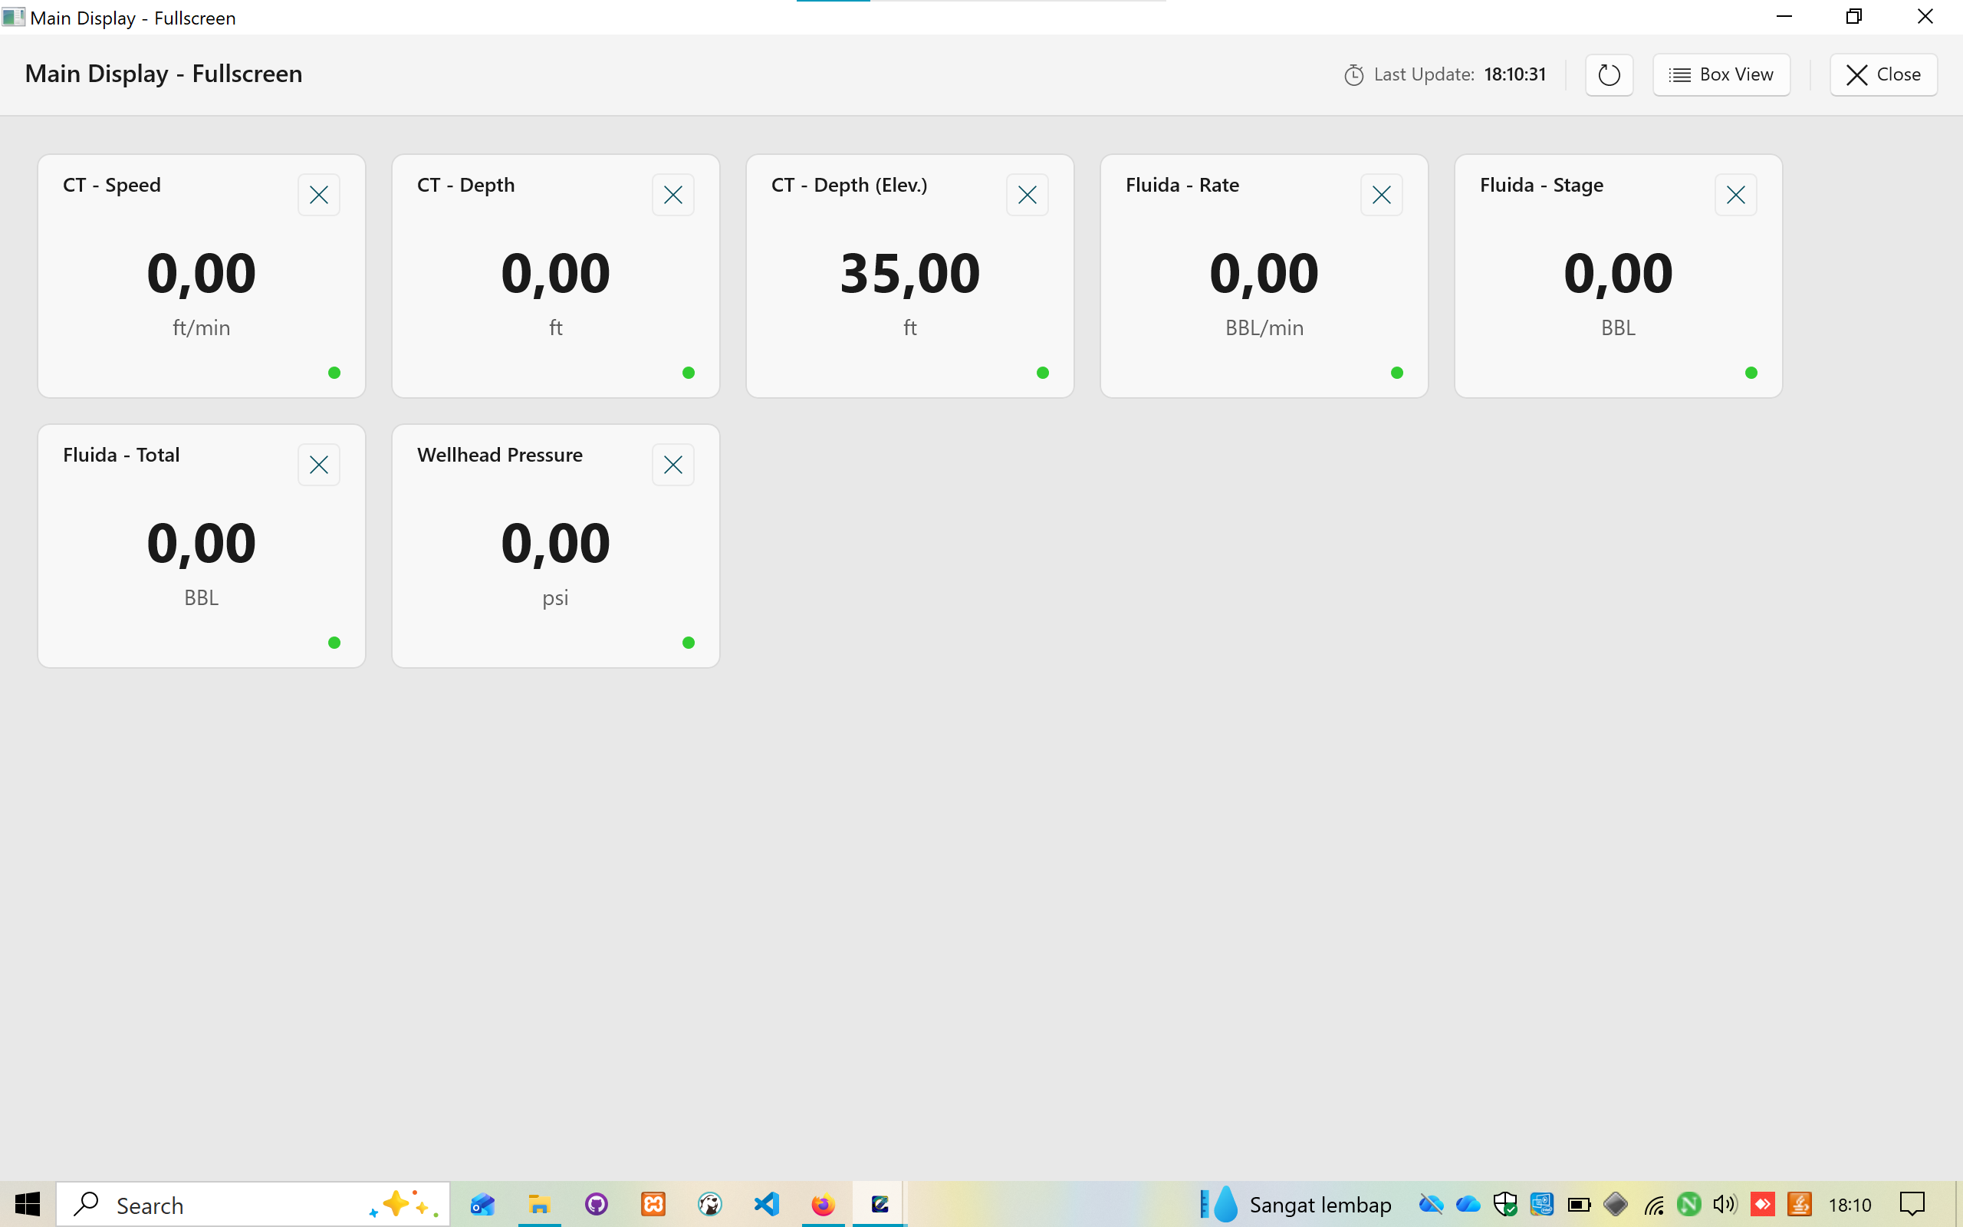Open Outlook from the taskbar
Screen dimensions: 1963x1227
482,1204
